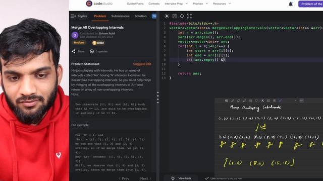Enter fullscreen editor mode
The image size is (323, 181).
click(x=189, y=16)
